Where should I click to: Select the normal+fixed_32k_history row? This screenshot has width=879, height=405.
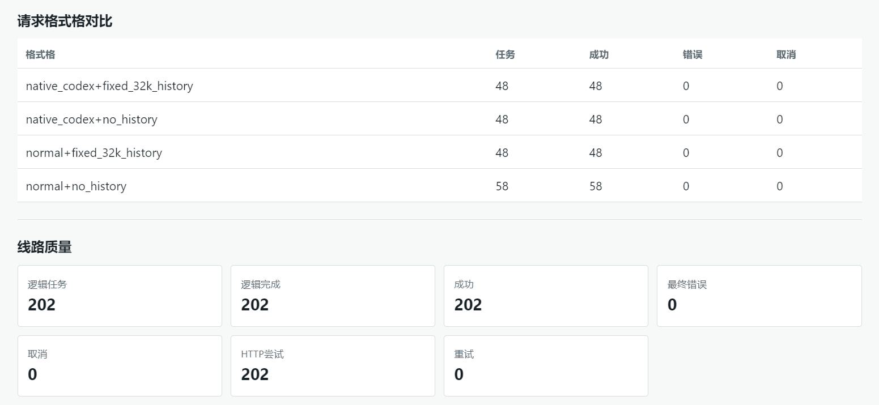coord(440,152)
